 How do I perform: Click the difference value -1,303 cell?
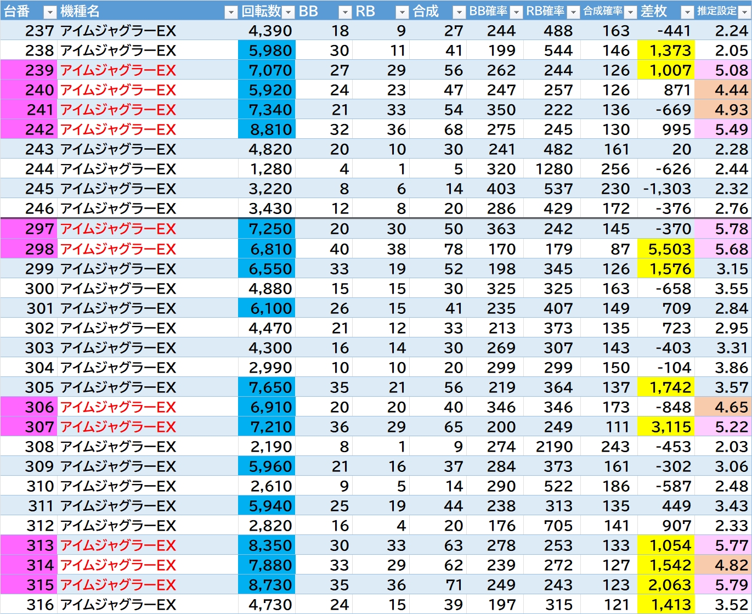[666, 189]
